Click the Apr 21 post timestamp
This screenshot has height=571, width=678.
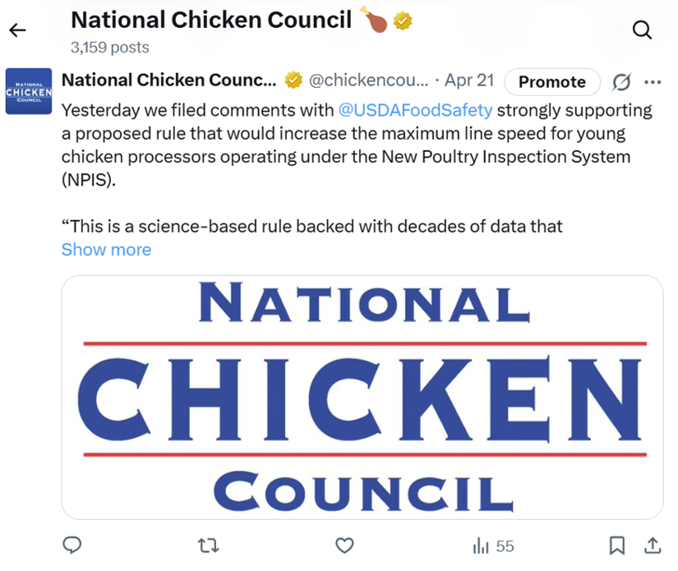click(x=469, y=81)
